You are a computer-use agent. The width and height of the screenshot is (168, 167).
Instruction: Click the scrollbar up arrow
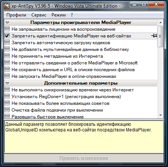tap(161, 22)
